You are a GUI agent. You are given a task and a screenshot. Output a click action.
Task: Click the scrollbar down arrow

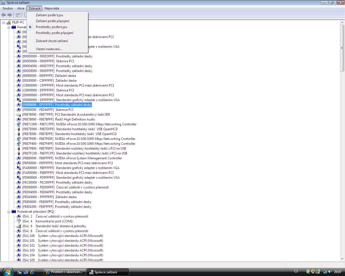[342, 259]
